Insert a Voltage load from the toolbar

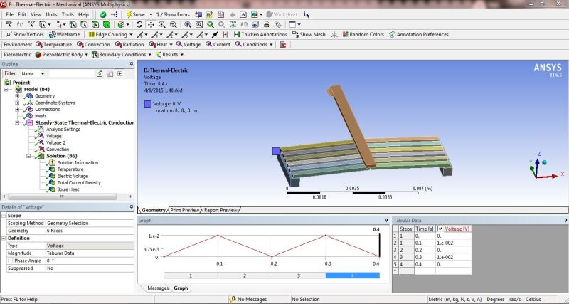188,44
